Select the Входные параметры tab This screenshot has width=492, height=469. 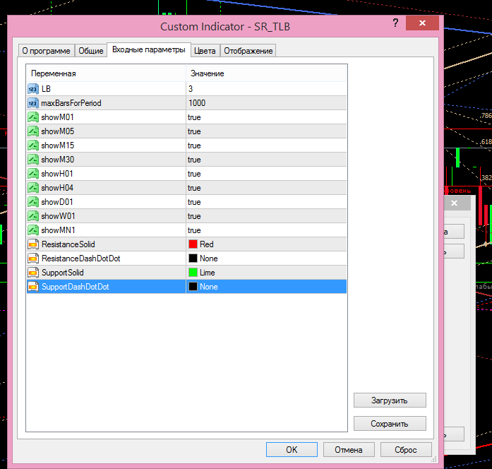coord(149,49)
